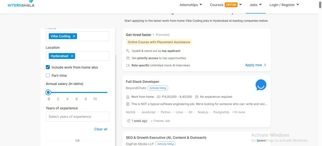Click the video icon beside Role specific
This screenshot has width=322, height=146.
tap(128, 65)
